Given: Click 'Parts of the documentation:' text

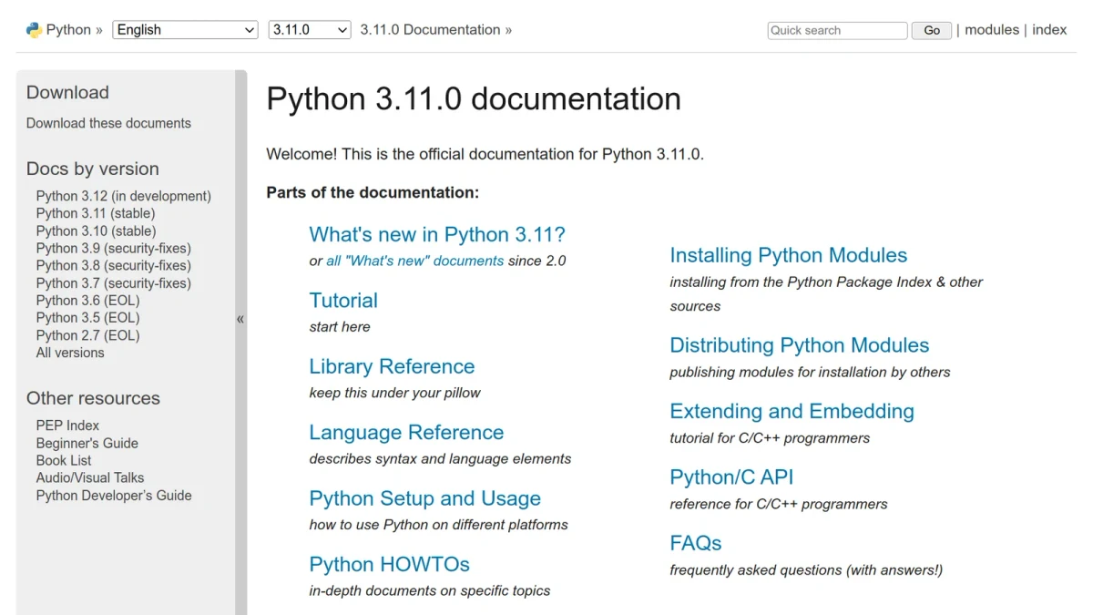Looking at the screenshot, I should [373, 192].
